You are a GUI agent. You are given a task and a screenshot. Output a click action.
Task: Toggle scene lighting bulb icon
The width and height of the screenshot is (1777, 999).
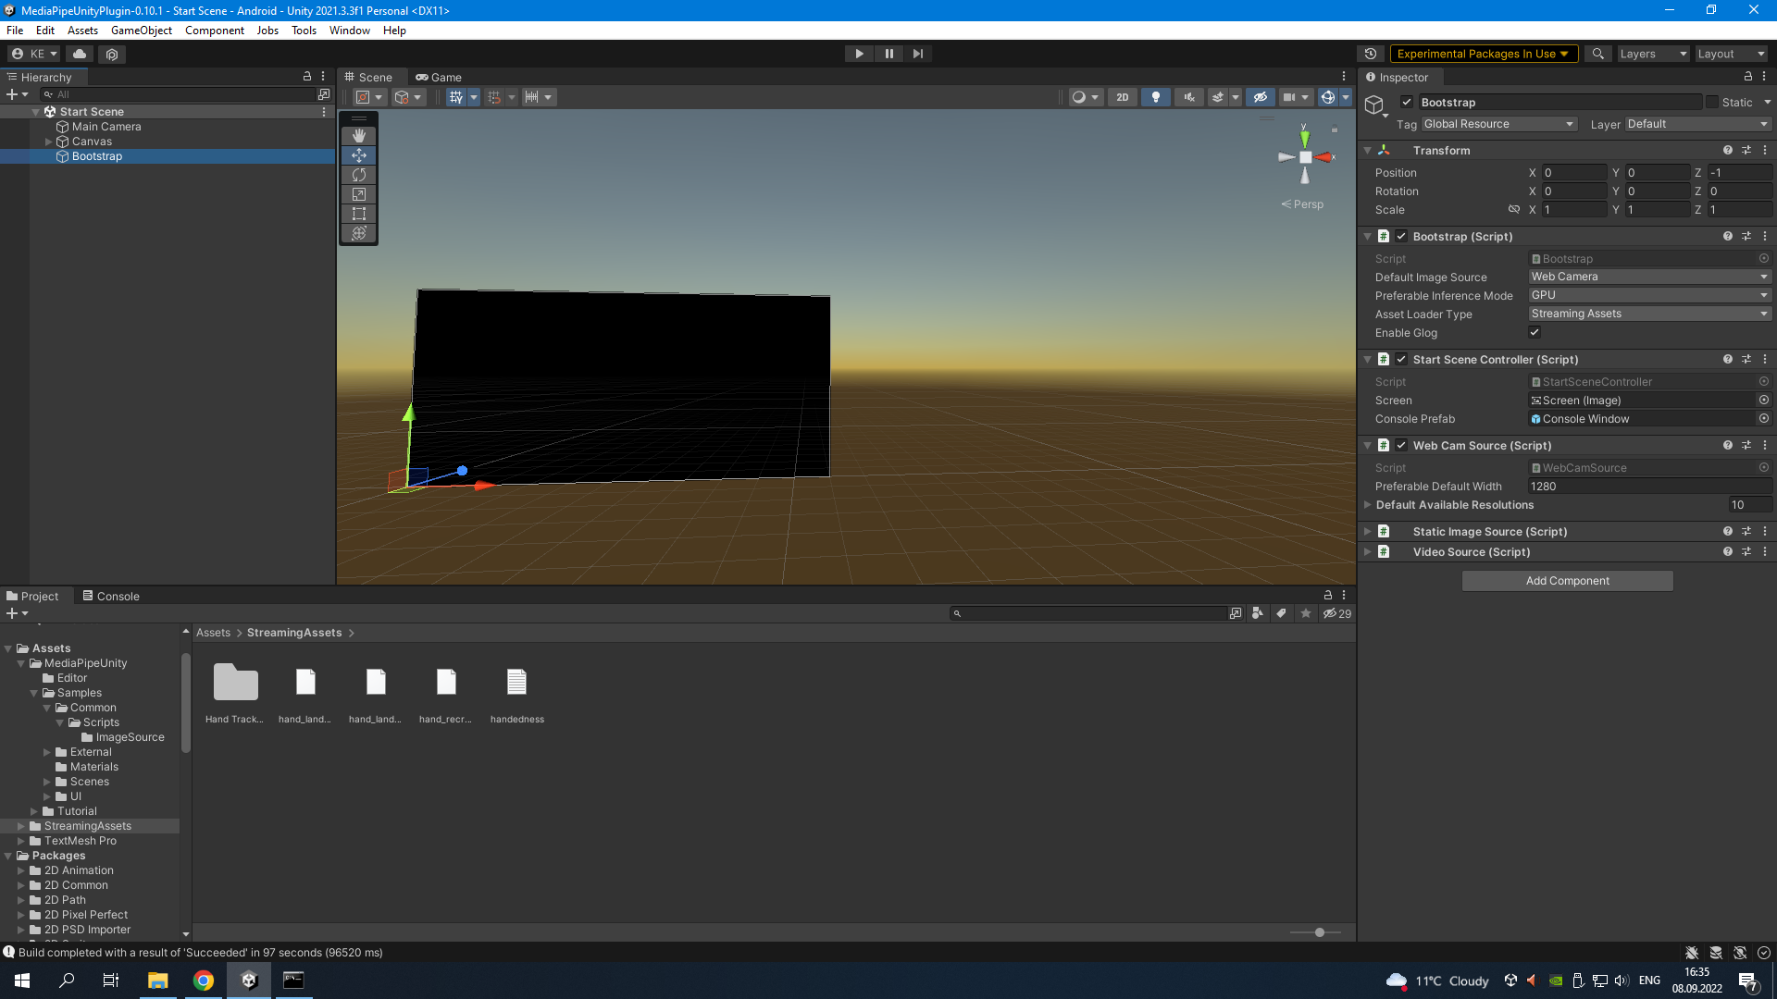tap(1155, 97)
